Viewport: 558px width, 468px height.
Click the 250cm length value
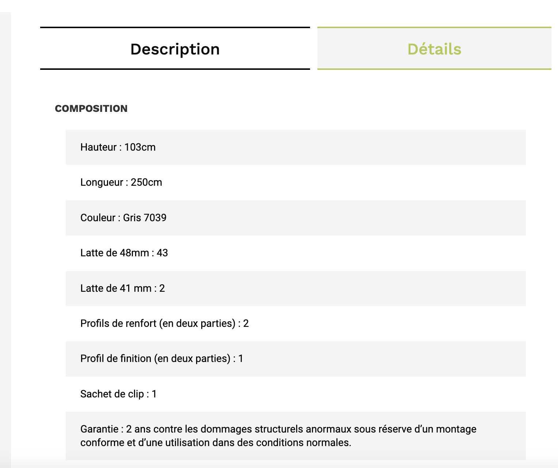[146, 182]
